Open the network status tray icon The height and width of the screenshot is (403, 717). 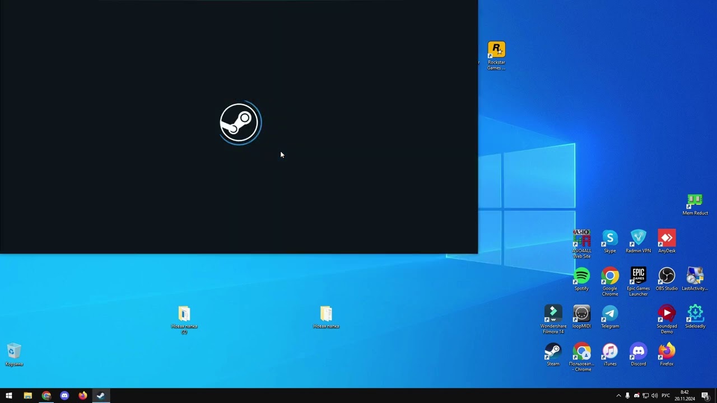click(645, 396)
